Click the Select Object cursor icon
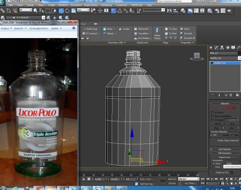 (35, 11)
